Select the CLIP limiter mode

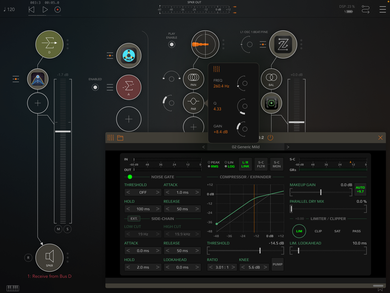tap(318, 231)
